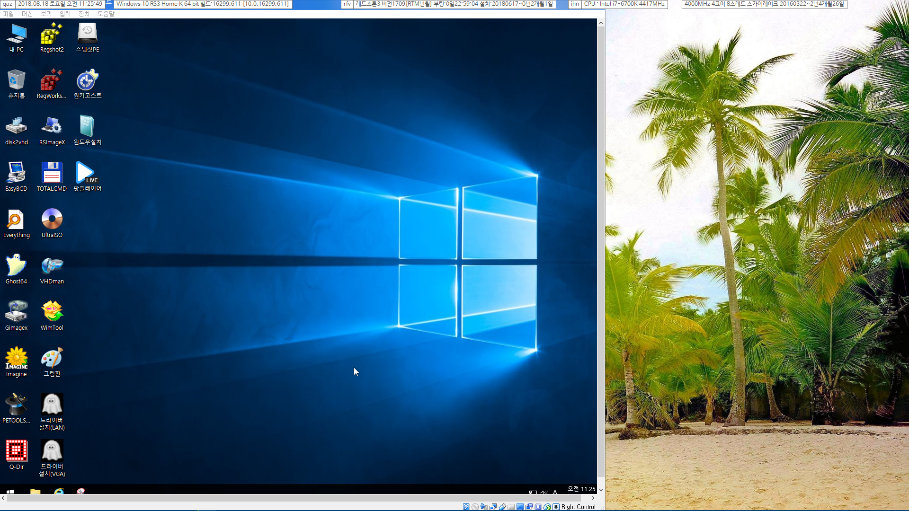Viewport: 909px width, 511px height.
Task: Select the Regshot2 desktop icon
Action: pos(52,38)
